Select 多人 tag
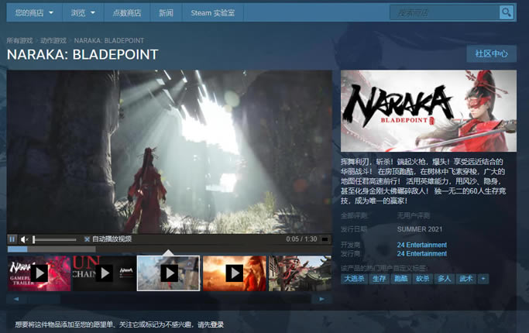 (x=445, y=279)
